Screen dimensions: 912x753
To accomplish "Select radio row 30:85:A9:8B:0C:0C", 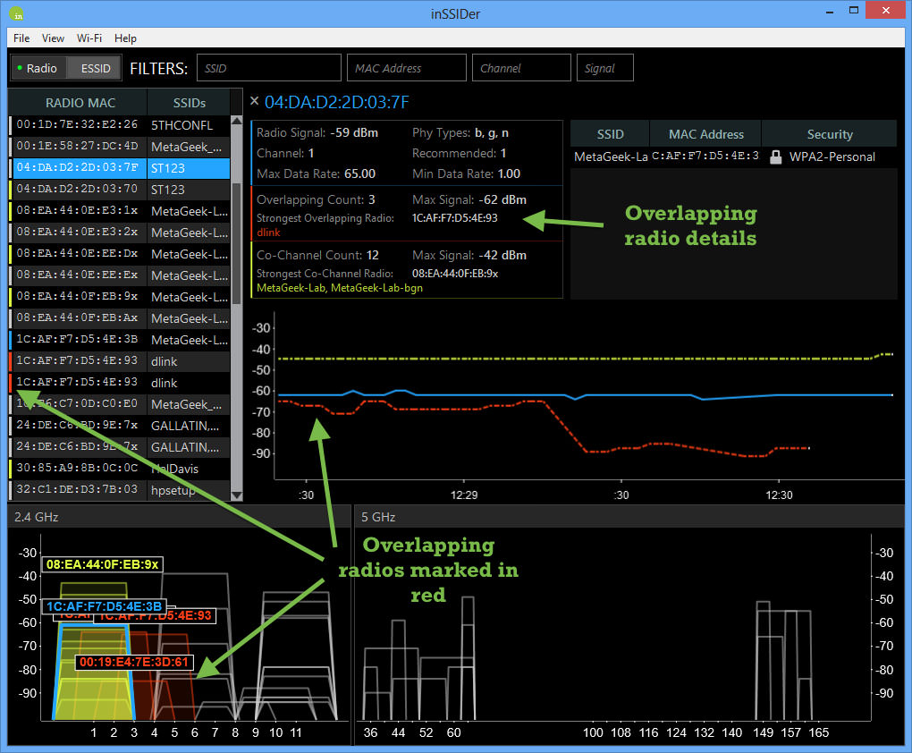I will pyautogui.click(x=120, y=469).
